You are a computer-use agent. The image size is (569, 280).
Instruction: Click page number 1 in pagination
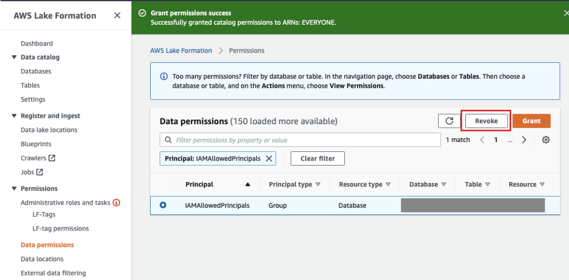(496, 140)
